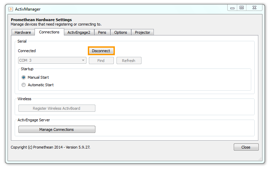Click the copyright version 5.9.27 text
The width and height of the screenshot is (270, 169).
(50, 147)
